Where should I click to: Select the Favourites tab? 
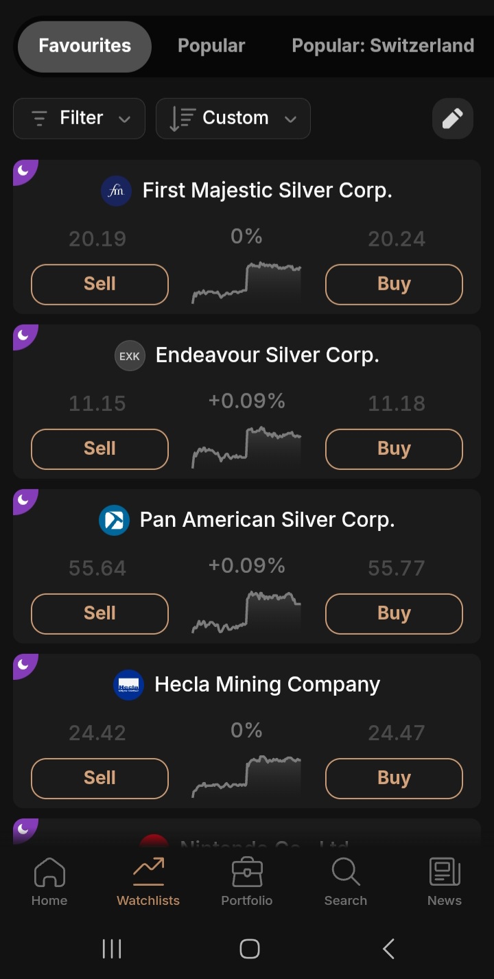tap(84, 46)
